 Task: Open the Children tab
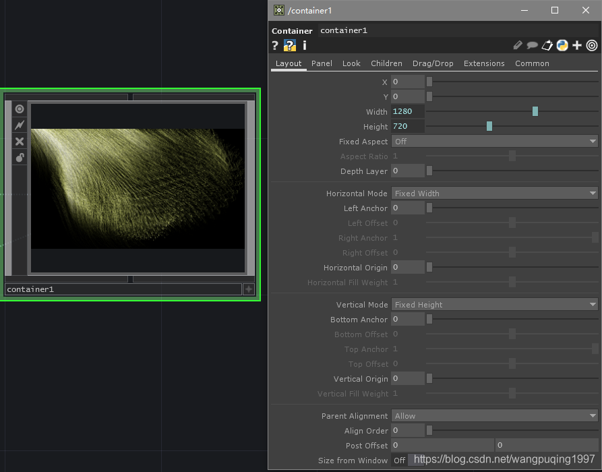point(387,63)
